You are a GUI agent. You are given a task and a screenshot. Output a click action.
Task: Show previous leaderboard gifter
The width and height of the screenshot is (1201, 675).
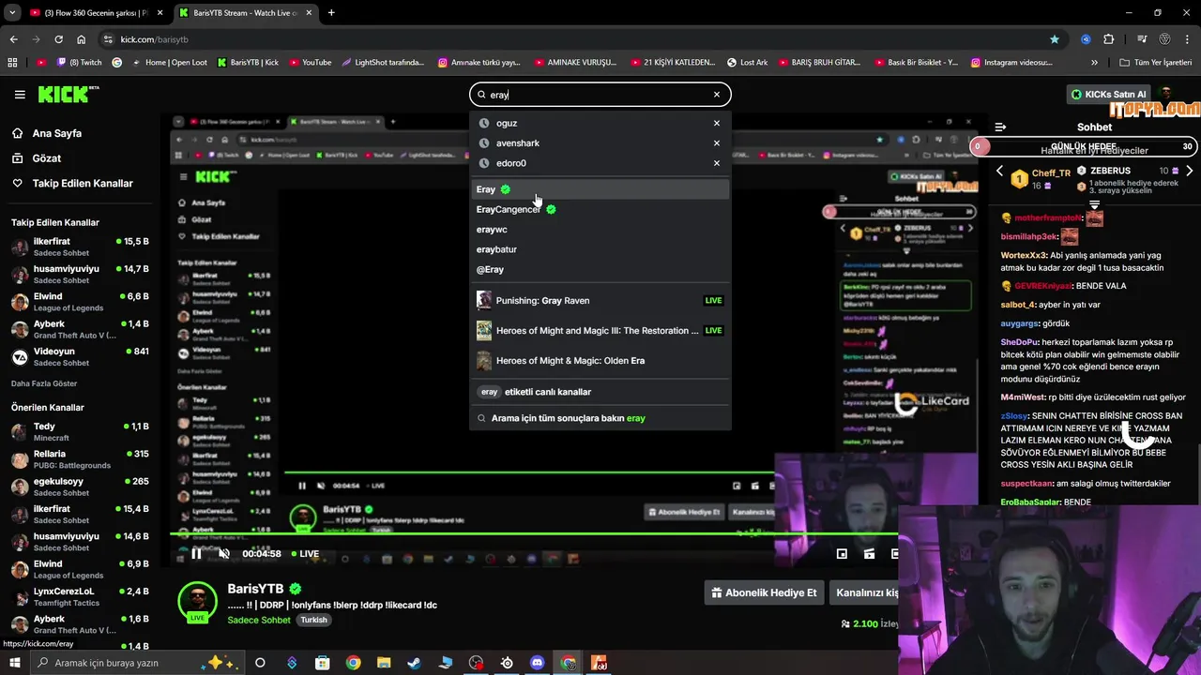999,172
